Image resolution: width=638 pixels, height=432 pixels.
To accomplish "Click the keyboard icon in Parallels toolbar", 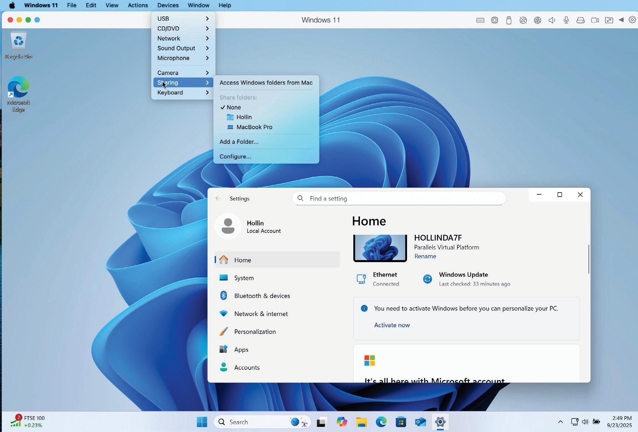I will pos(480,20).
